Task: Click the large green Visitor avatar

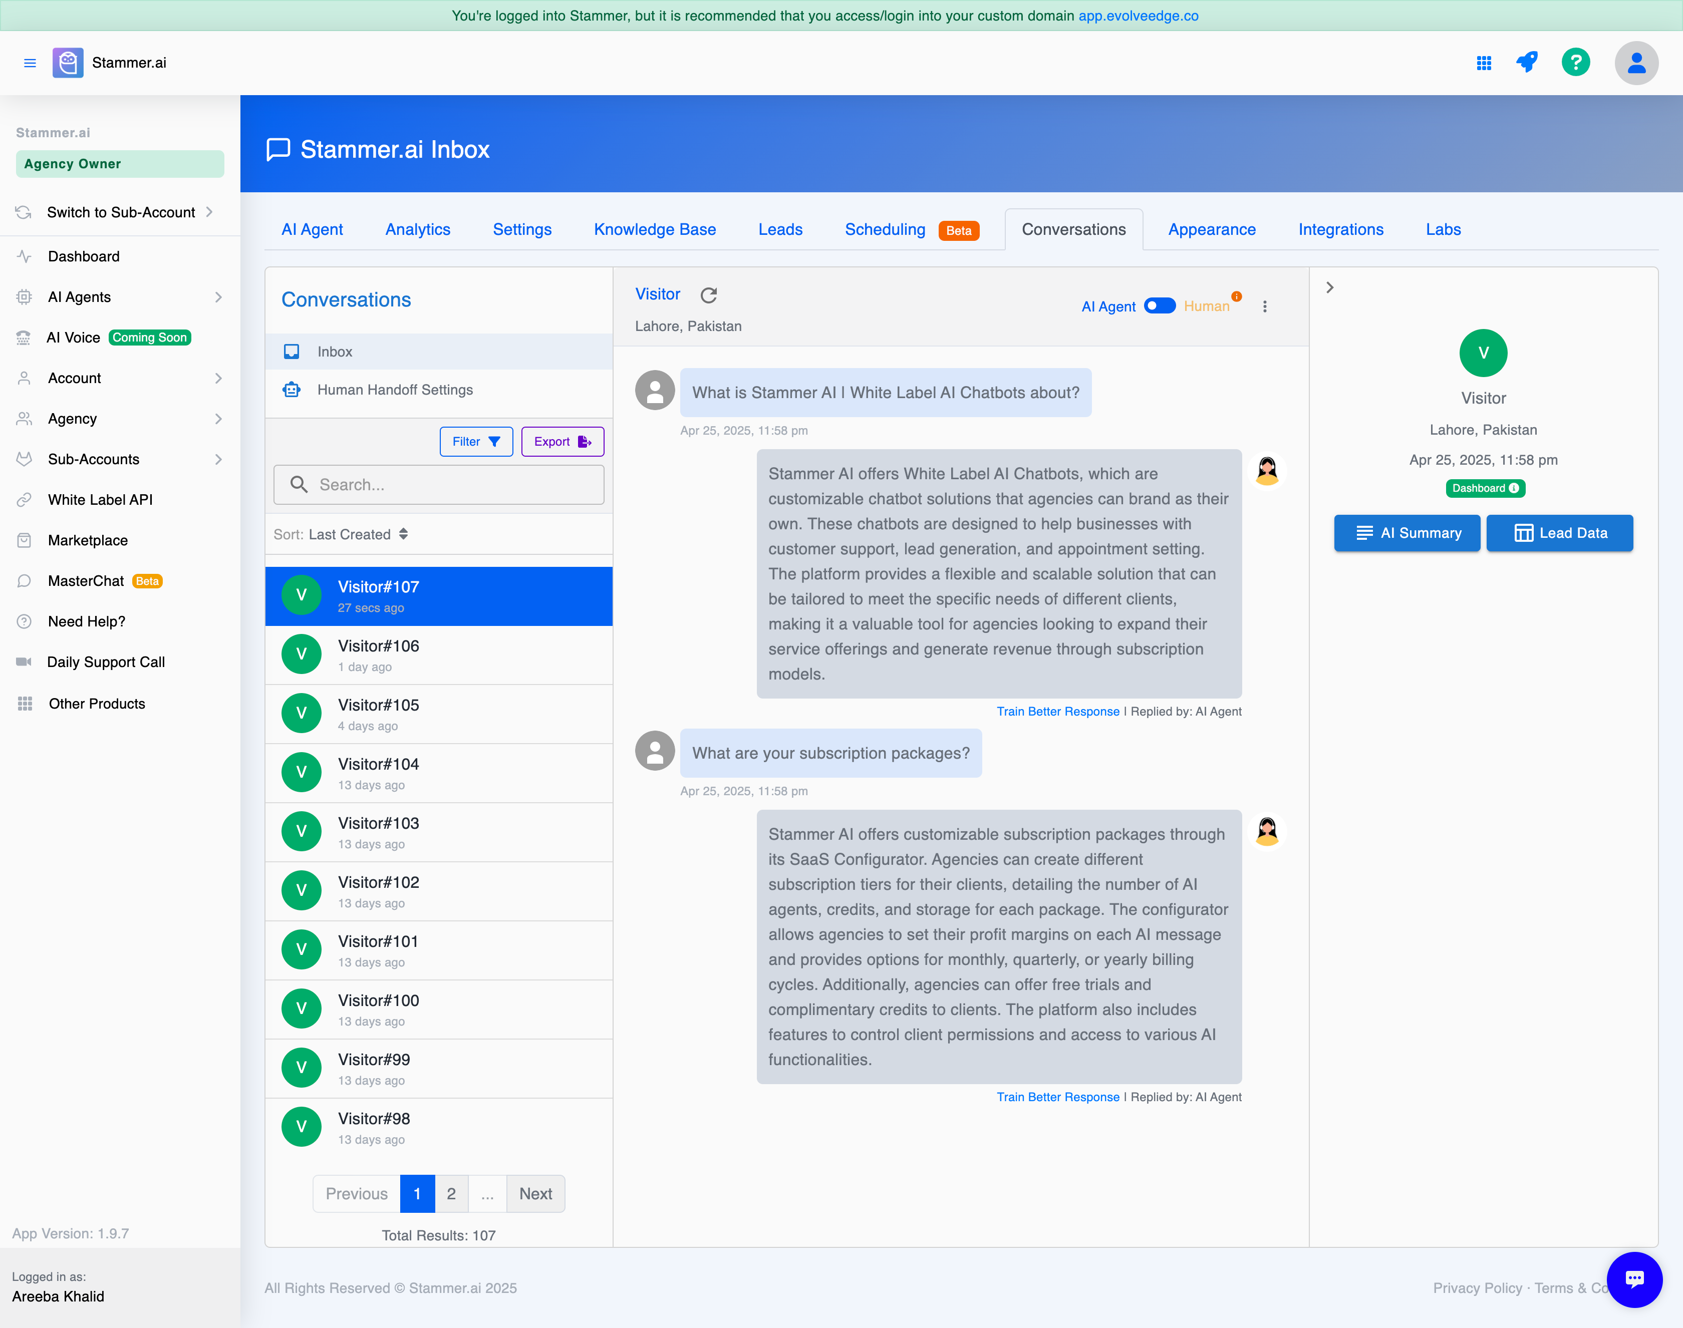Action: [x=1483, y=353]
